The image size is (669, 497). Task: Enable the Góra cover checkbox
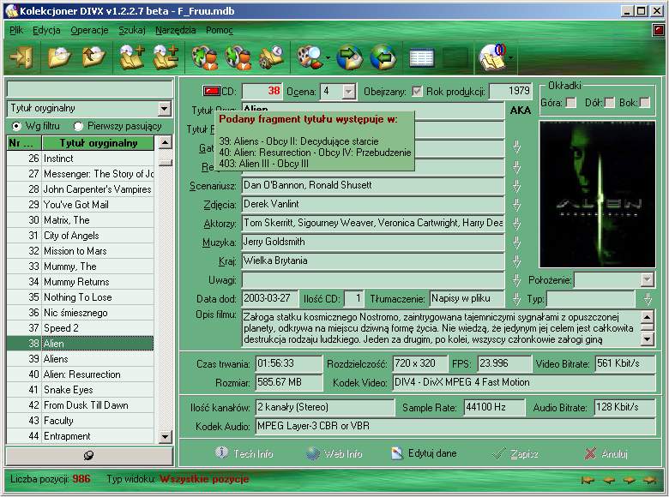pyautogui.click(x=570, y=103)
